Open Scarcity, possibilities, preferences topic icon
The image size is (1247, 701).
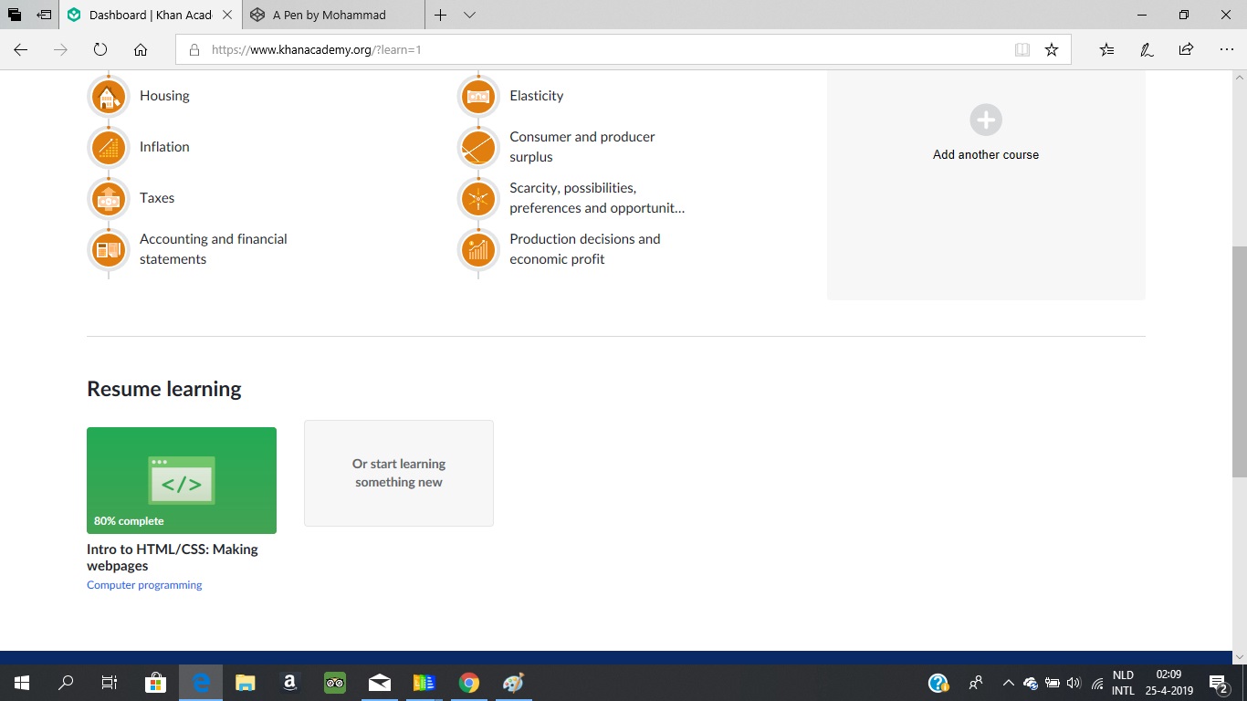tap(478, 198)
